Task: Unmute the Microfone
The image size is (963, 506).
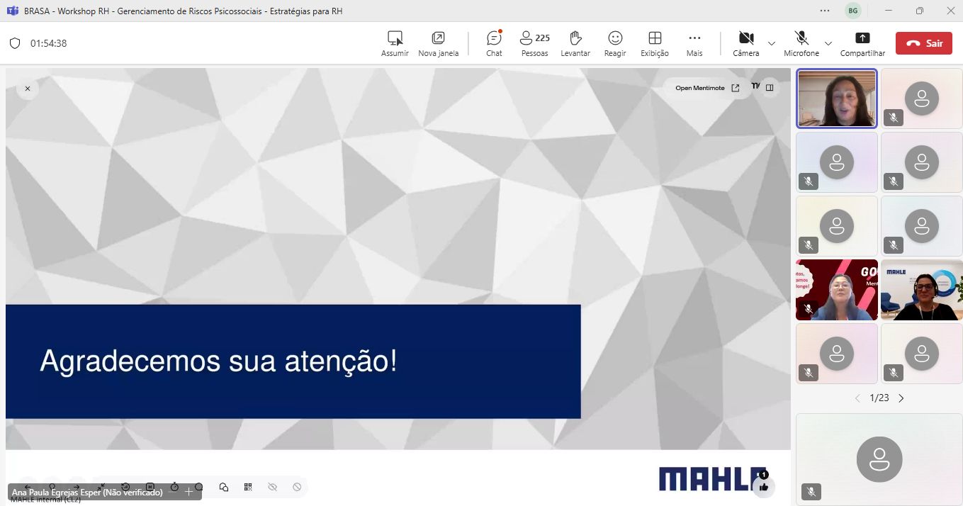Action: [801, 43]
